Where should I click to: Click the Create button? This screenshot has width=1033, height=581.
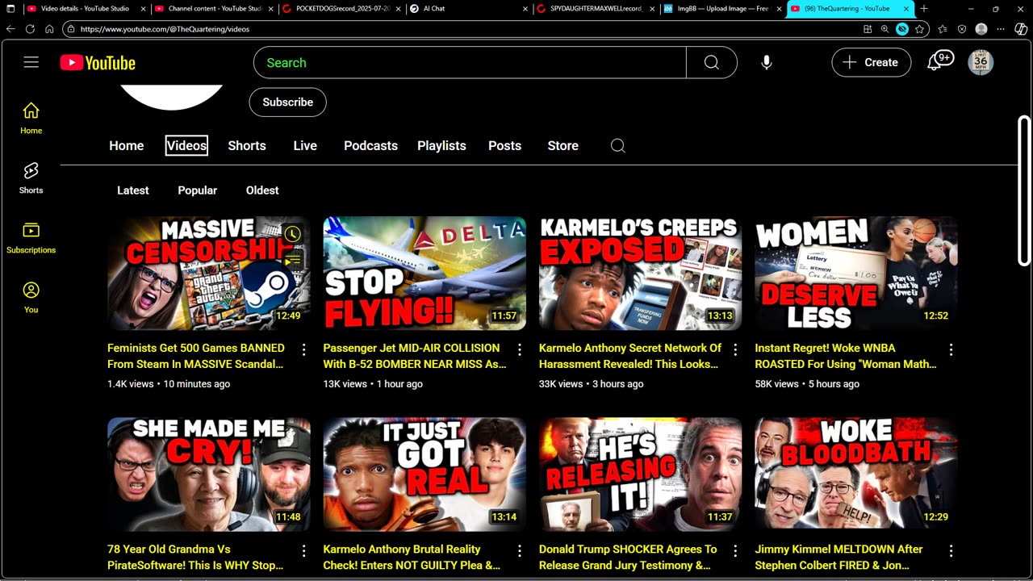[x=871, y=62]
